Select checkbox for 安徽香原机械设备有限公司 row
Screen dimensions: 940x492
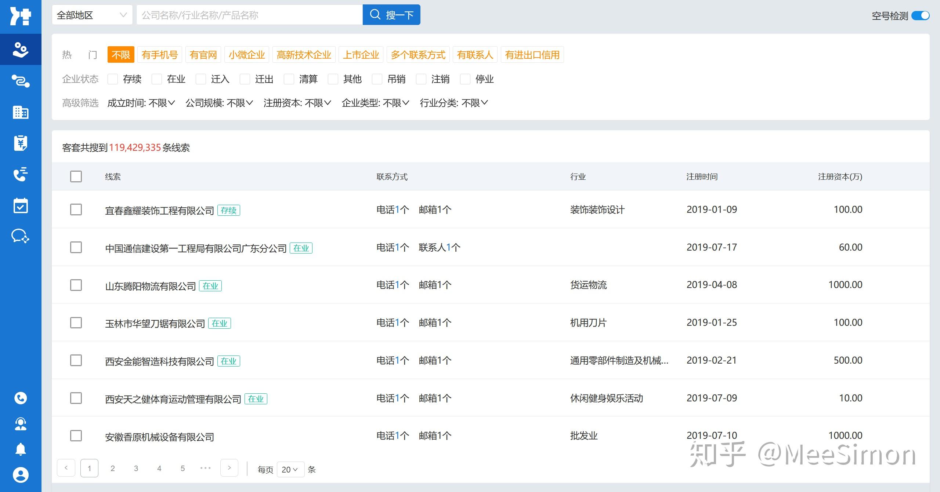pyautogui.click(x=76, y=436)
